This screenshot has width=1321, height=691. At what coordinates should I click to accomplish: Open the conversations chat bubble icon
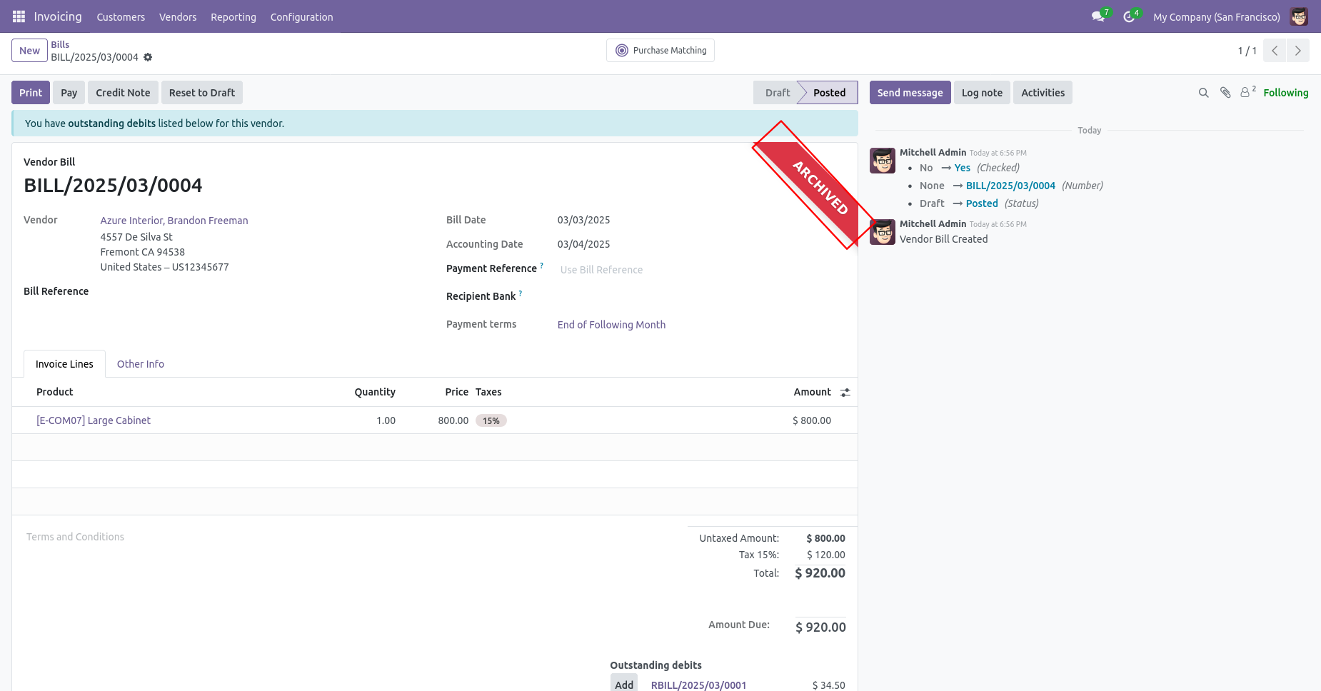click(1098, 16)
